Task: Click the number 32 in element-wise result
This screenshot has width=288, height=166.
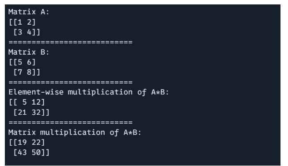Action: click(36, 113)
